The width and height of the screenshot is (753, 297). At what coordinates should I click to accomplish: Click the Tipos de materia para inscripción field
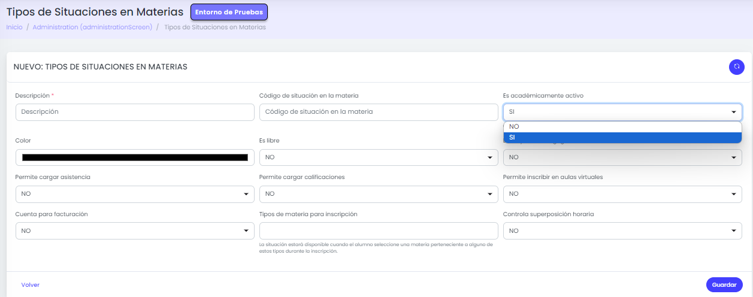pos(379,231)
